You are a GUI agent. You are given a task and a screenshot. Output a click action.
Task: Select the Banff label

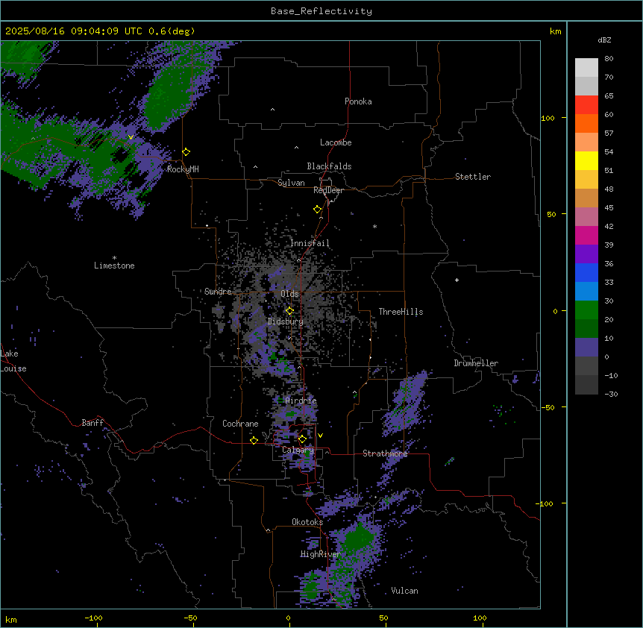(x=92, y=423)
